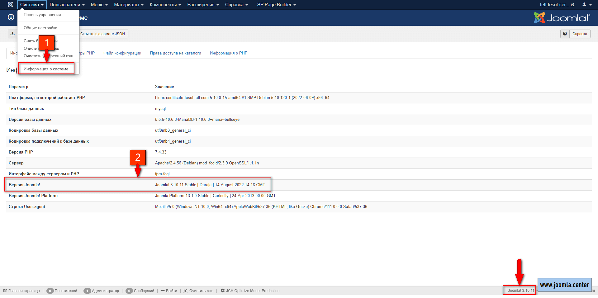This screenshot has width=598, height=298.
Task: Open the user account icon menu
Action: coord(586,5)
